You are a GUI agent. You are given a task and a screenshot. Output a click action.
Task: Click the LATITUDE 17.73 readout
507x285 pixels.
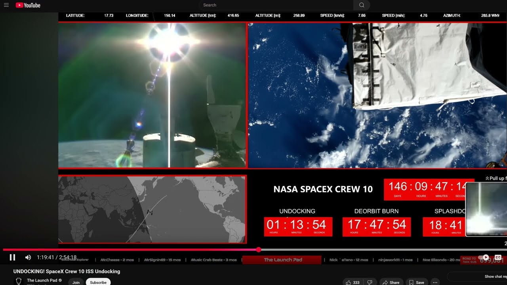click(90, 16)
